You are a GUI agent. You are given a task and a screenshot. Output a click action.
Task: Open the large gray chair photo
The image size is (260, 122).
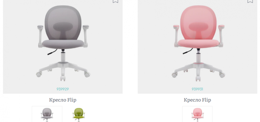63,43
